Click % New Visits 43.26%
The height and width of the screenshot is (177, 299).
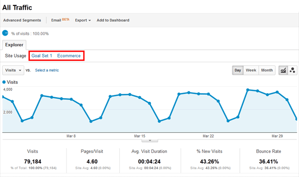pyautogui.click(x=210, y=161)
